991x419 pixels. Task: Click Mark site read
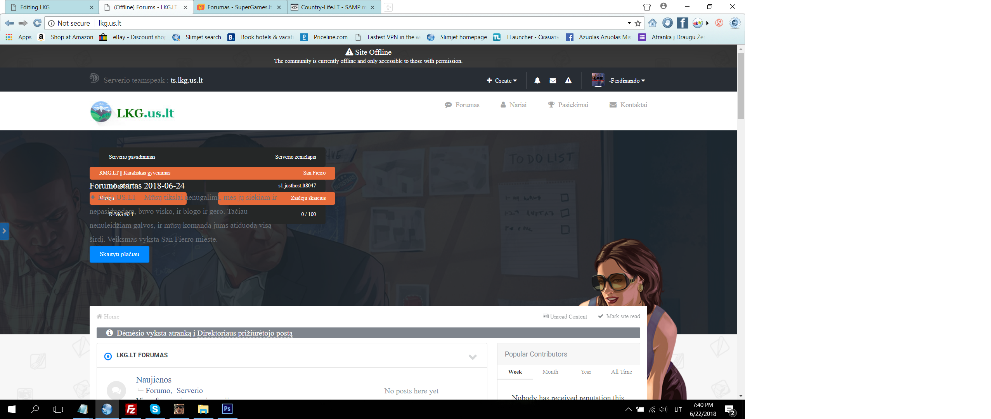click(x=619, y=316)
